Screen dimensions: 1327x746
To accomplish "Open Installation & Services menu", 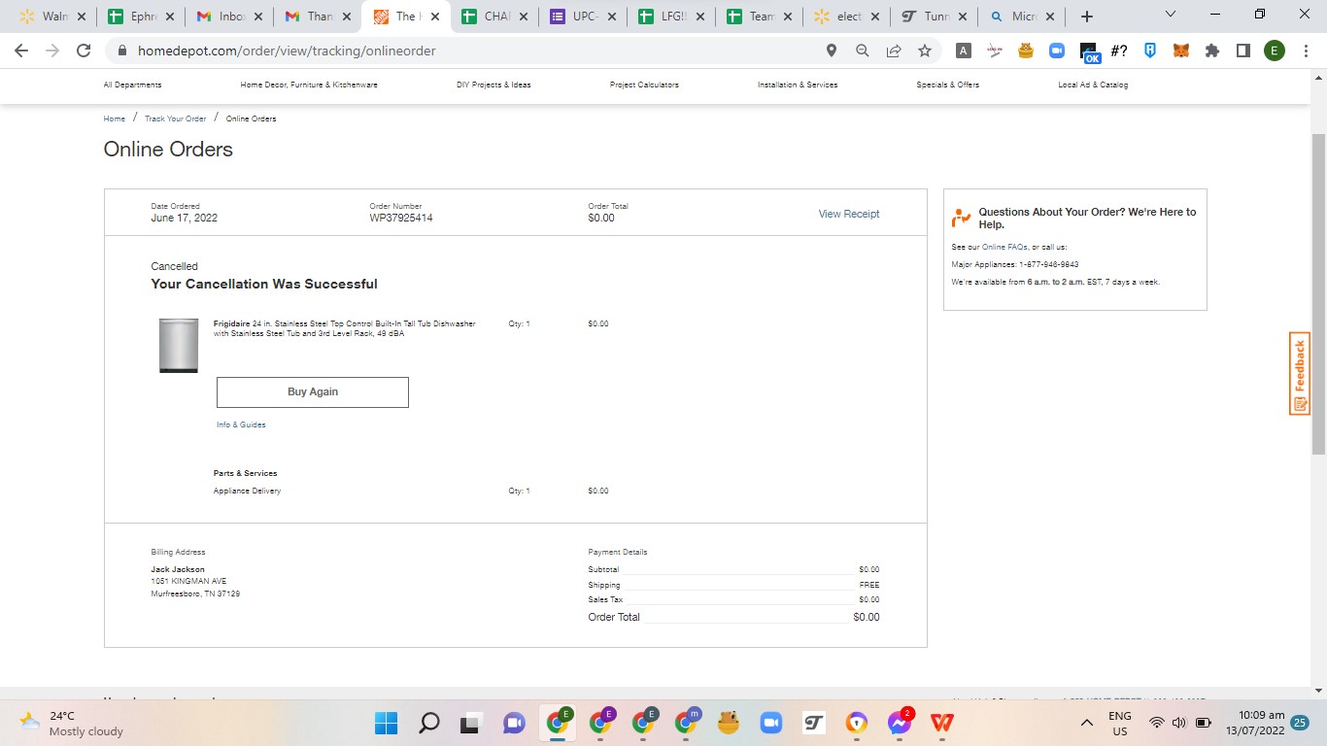I will point(798,85).
